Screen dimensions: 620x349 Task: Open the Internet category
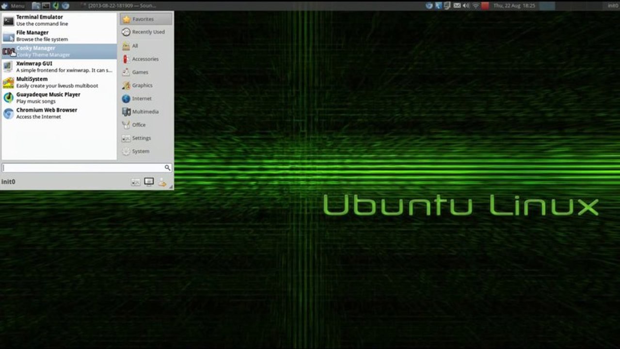click(146, 98)
